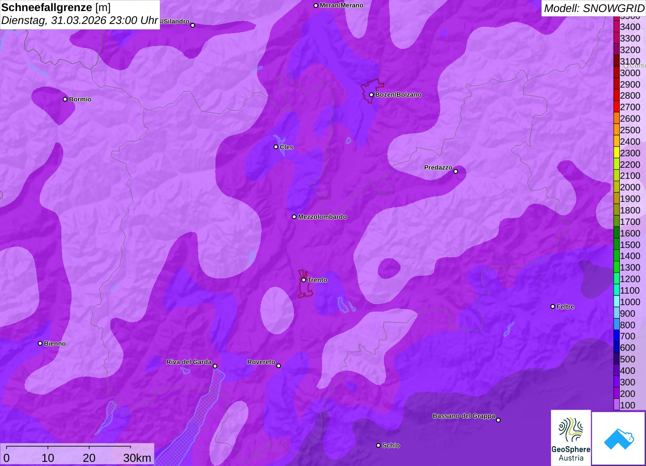Select the Bienno marker dot
Screen dimensions: 646x466
[40, 343]
